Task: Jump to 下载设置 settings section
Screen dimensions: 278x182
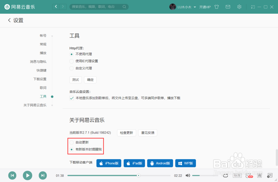Action: tap(40, 79)
